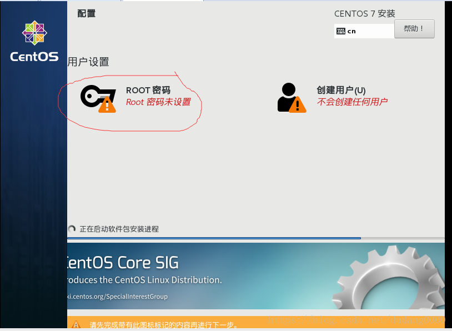Click the keyboard layout icon
452x331 pixels.
click(x=341, y=31)
